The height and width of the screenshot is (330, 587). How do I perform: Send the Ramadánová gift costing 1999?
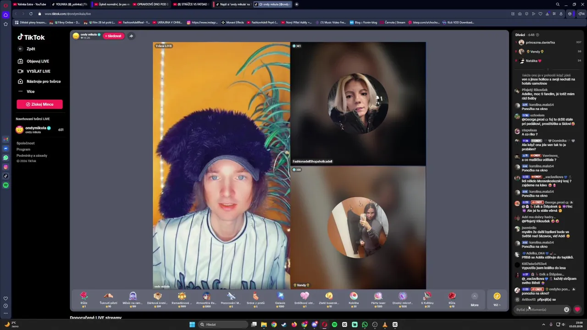[x=182, y=299]
